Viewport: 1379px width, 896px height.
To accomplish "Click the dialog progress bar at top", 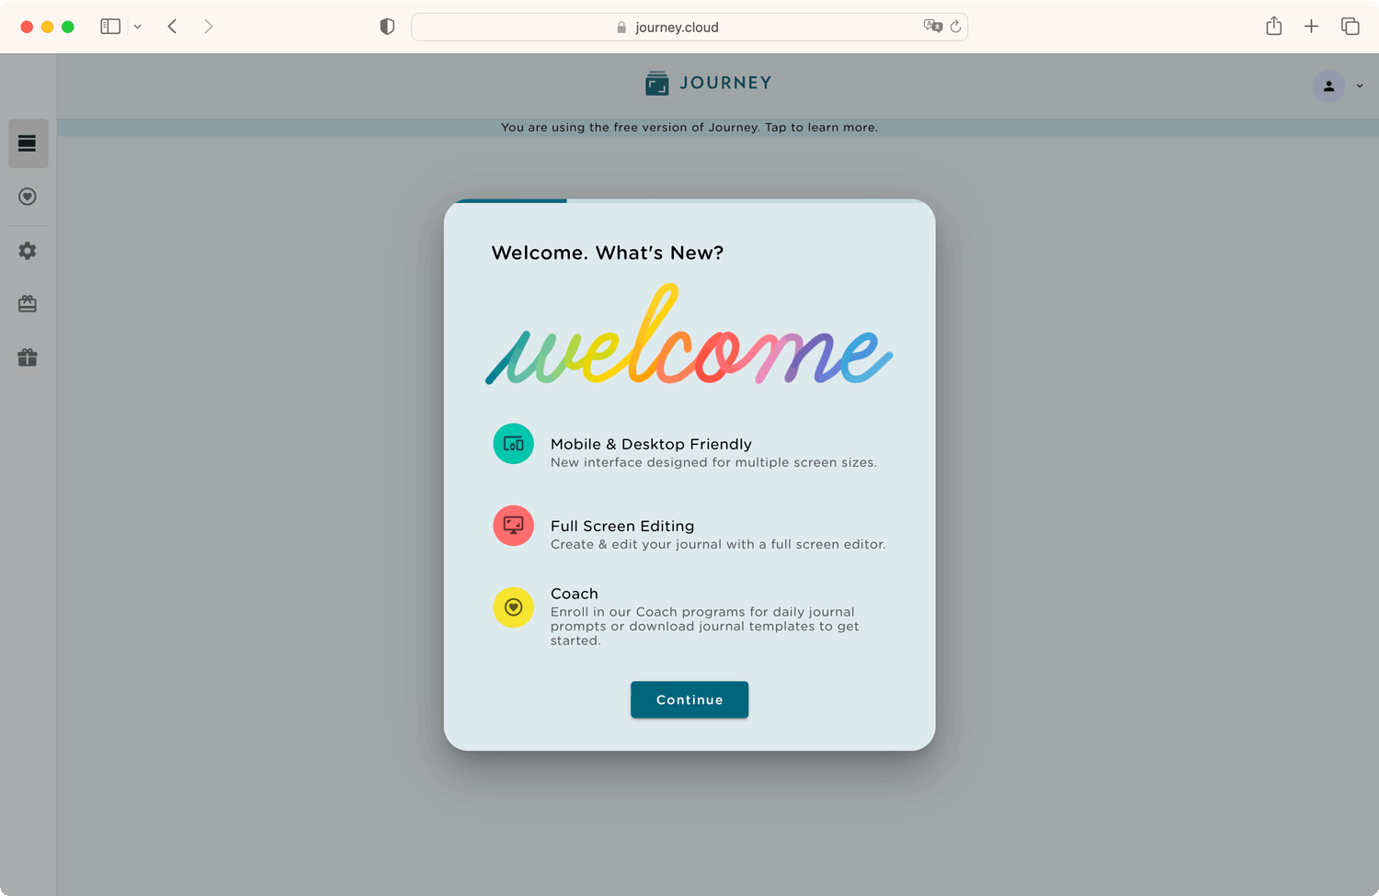I will point(689,201).
